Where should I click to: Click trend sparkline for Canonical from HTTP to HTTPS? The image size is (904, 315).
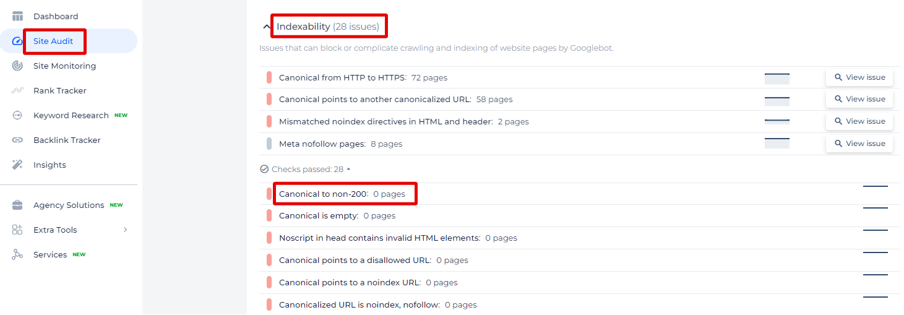[777, 78]
